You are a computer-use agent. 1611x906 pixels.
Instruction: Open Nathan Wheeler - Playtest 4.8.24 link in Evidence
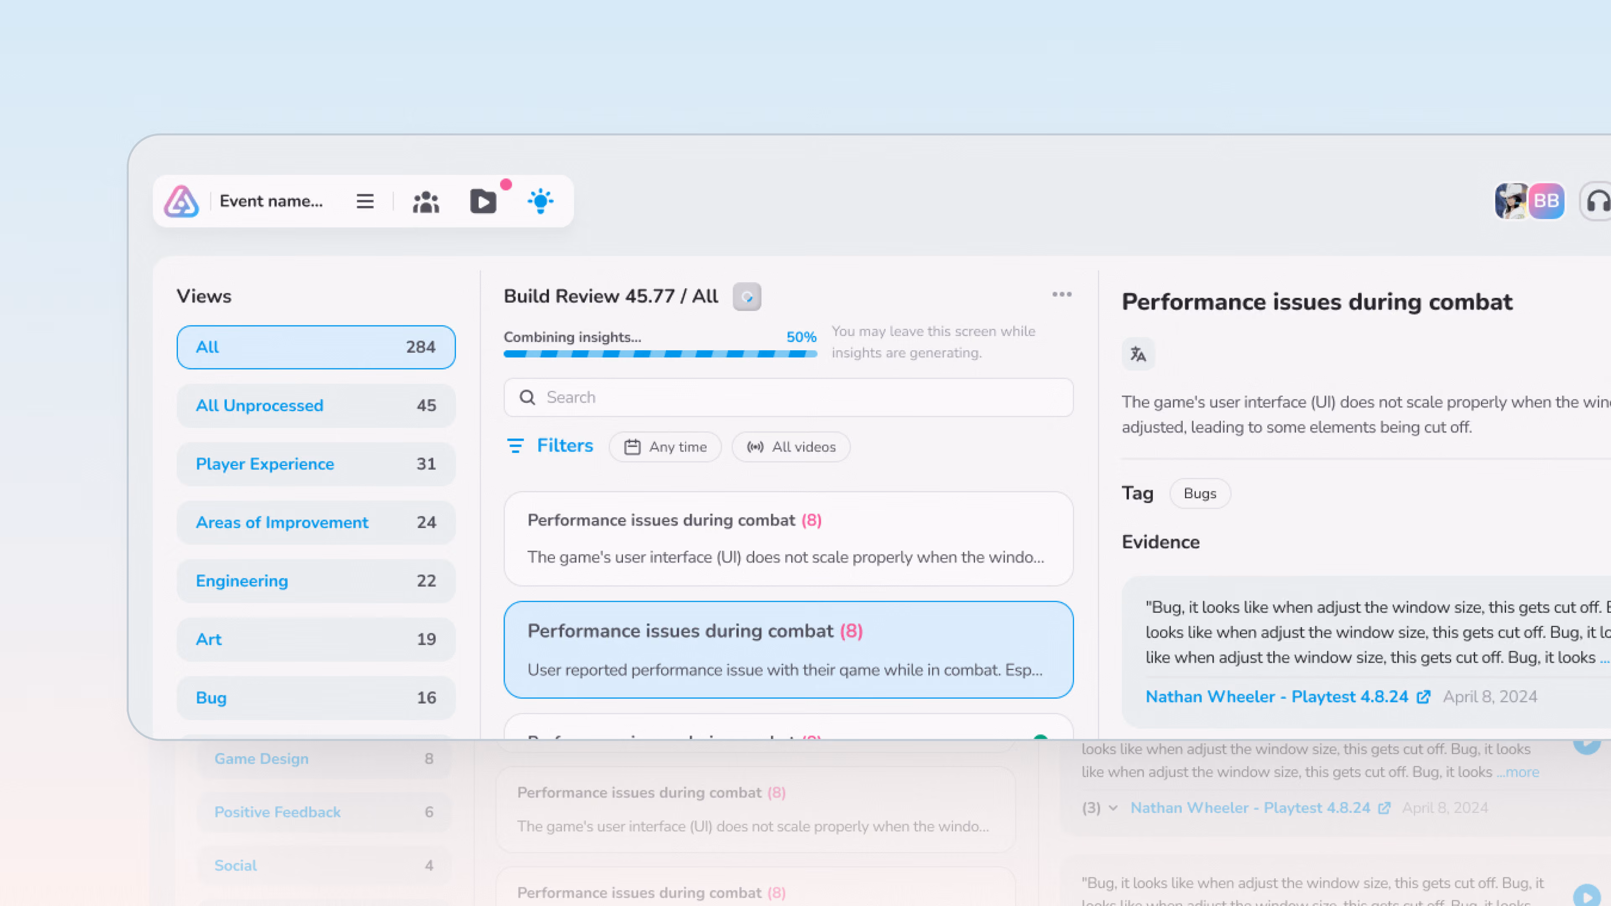pos(1276,697)
